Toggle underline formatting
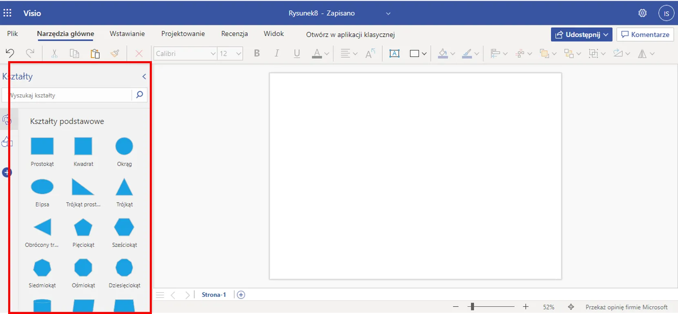Screen dimensions: 678x314 [x=297, y=53]
